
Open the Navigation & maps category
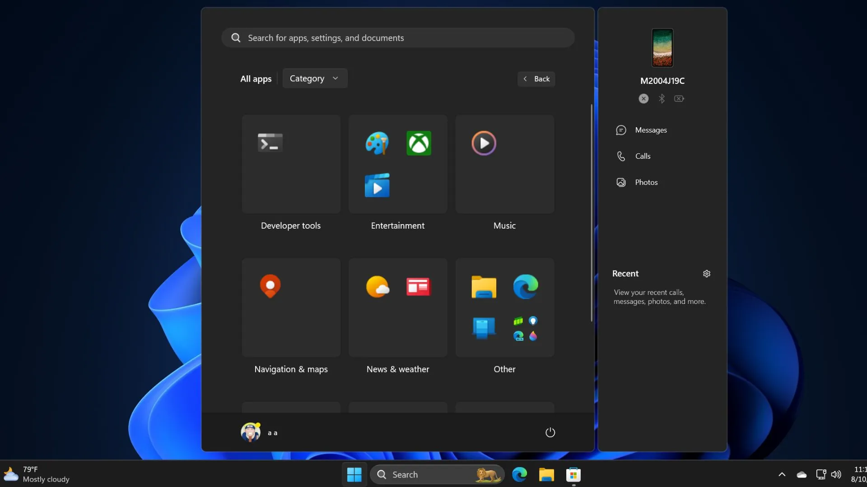click(291, 307)
